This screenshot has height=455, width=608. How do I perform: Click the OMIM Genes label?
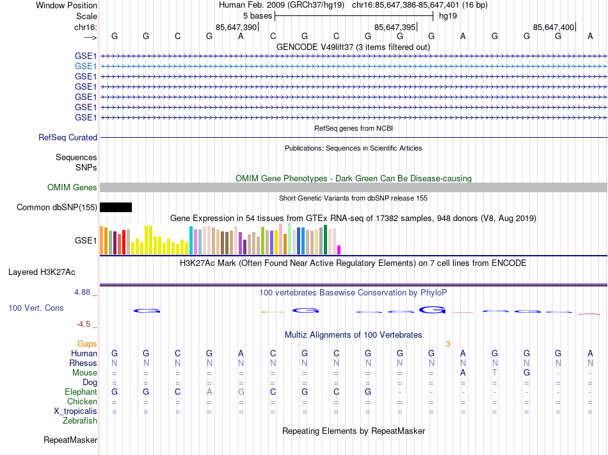72,188
